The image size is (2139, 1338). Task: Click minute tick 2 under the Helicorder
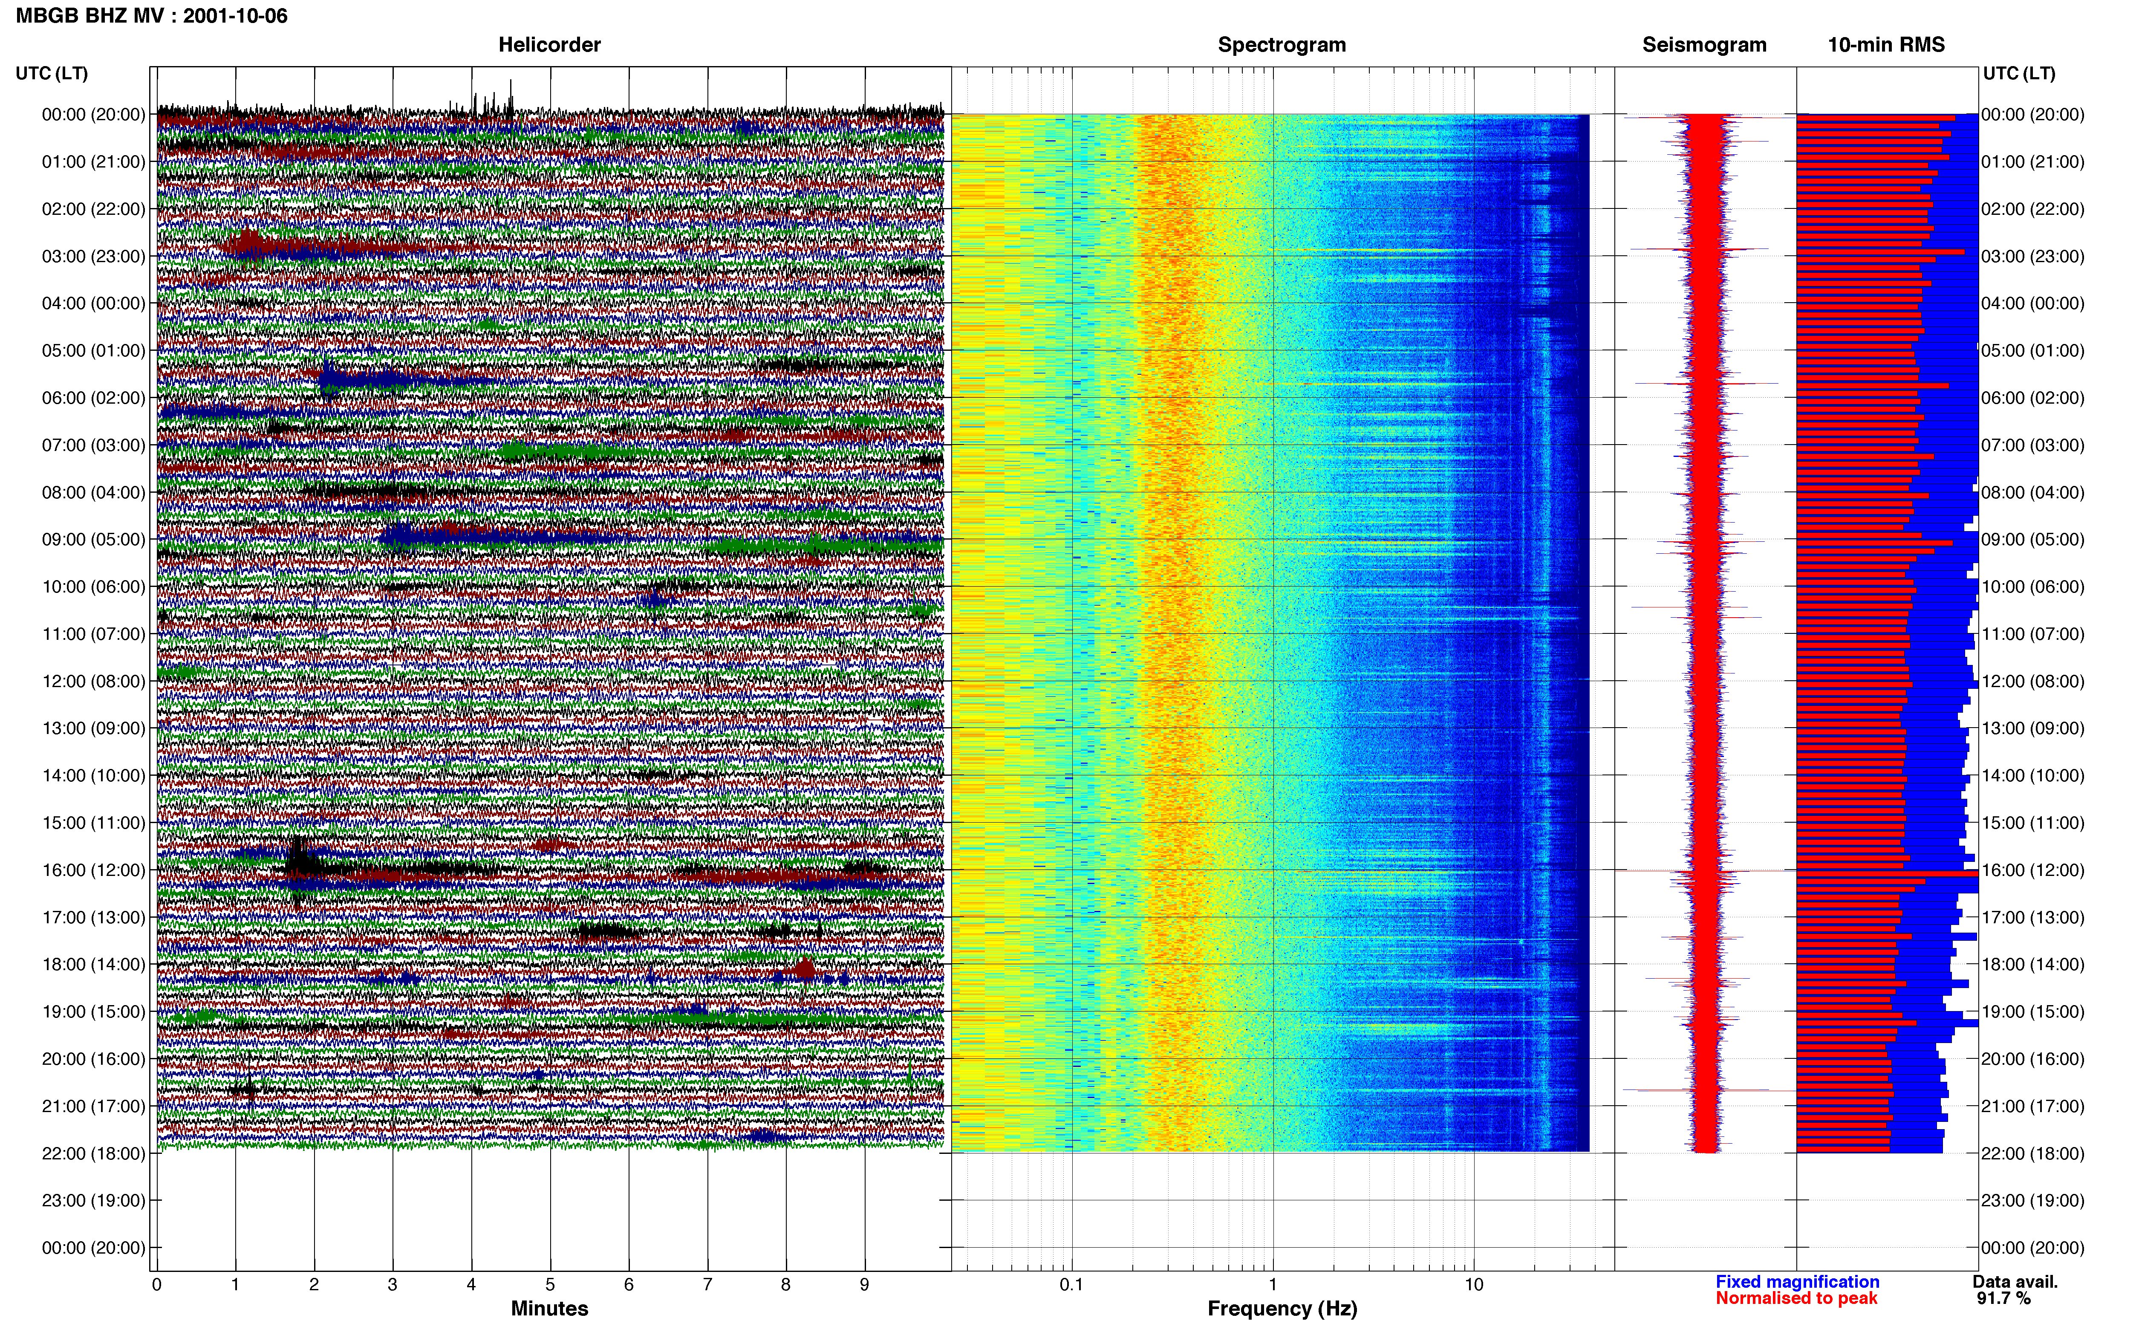tap(314, 1284)
